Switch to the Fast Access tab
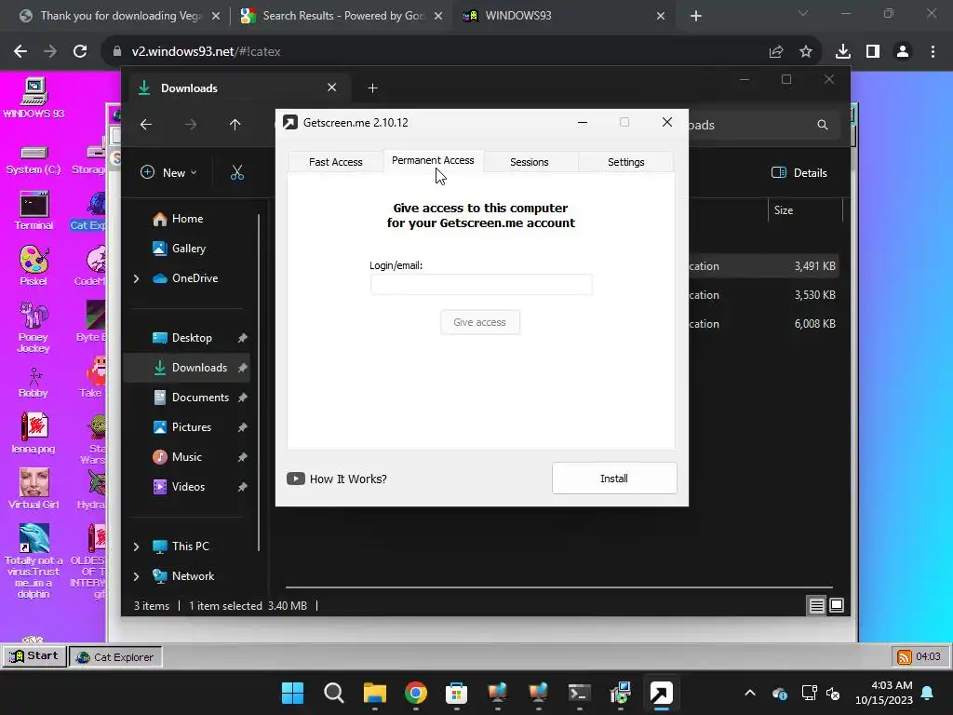Viewport: 953px width, 715px height. pyautogui.click(x=335, y=162)
